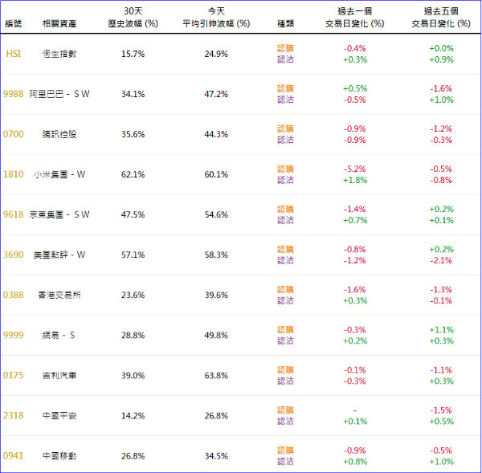Click the 阿里巴巴 - SW asset name

(59, 94)
